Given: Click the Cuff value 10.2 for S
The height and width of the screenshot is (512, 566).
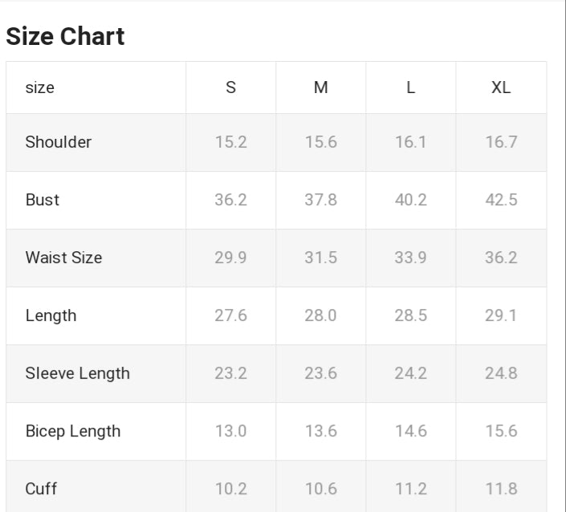Looking at the screenshot, I should 230,489.
